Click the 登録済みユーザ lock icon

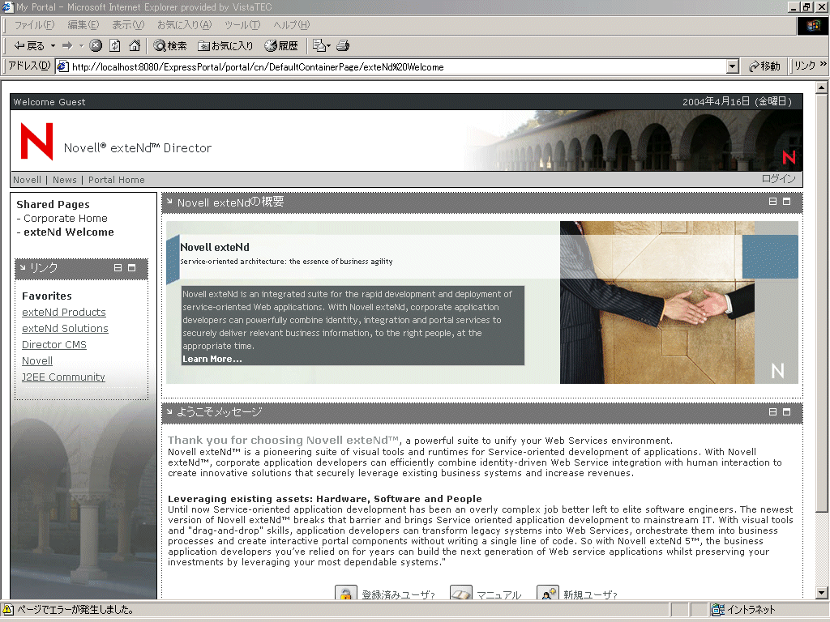coord(345,592)
